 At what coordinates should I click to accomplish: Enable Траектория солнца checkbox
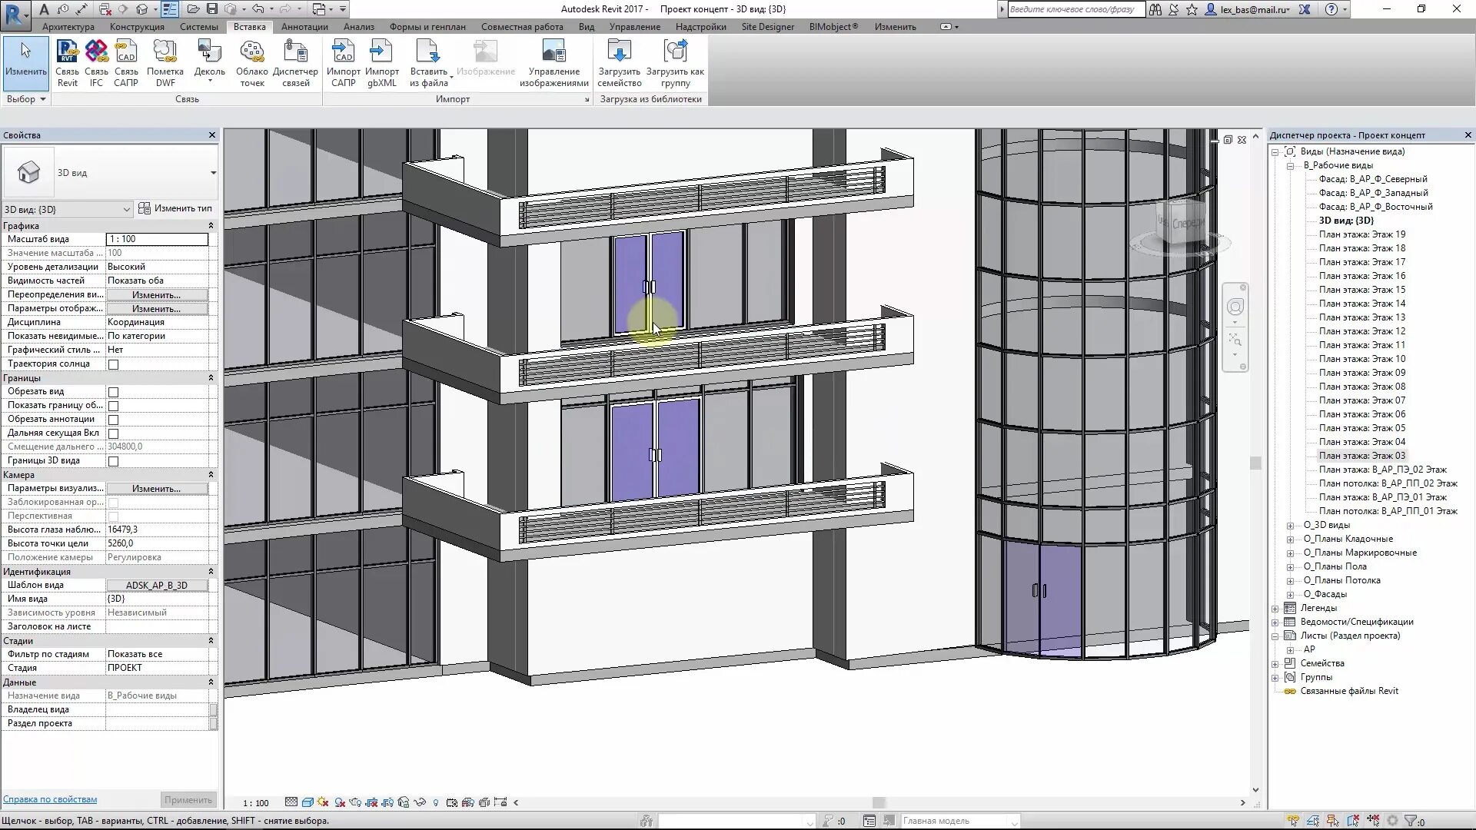point(114,364)
